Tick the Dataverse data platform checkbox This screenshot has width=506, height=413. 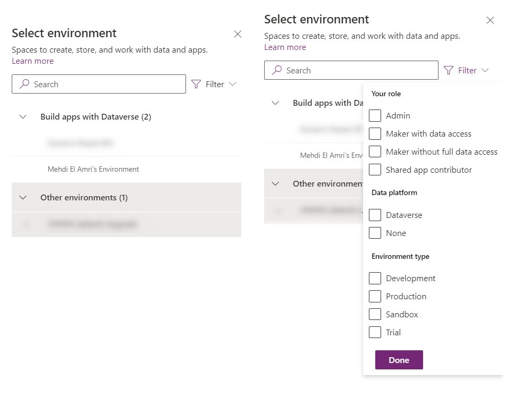click(x=375, y=215)
